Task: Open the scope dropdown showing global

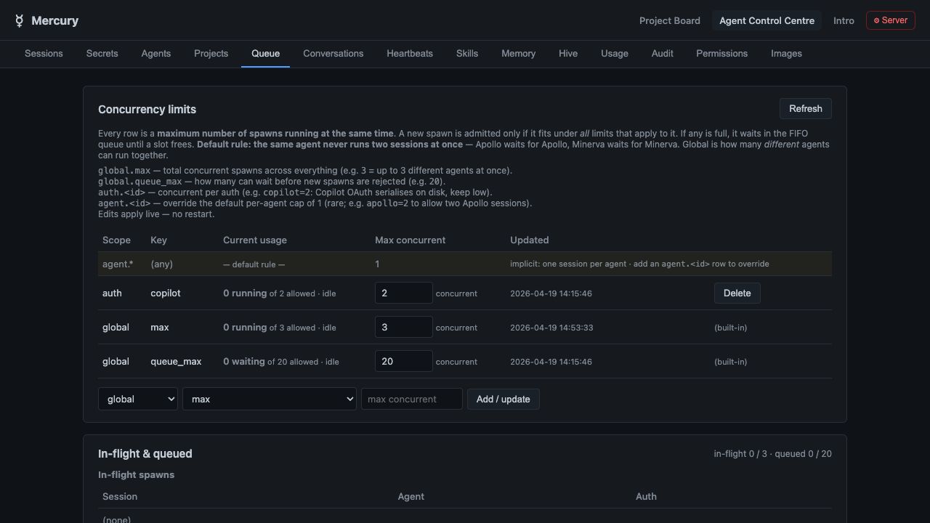Action: (x=138, y=400)
